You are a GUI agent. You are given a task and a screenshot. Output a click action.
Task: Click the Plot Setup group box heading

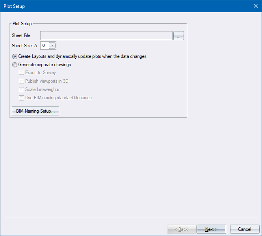[22, 24]
